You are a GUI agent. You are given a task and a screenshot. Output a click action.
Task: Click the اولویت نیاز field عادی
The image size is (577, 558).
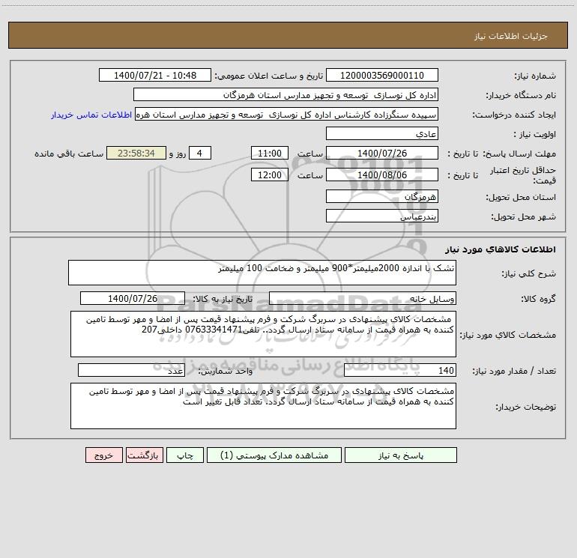coord(382,133)
